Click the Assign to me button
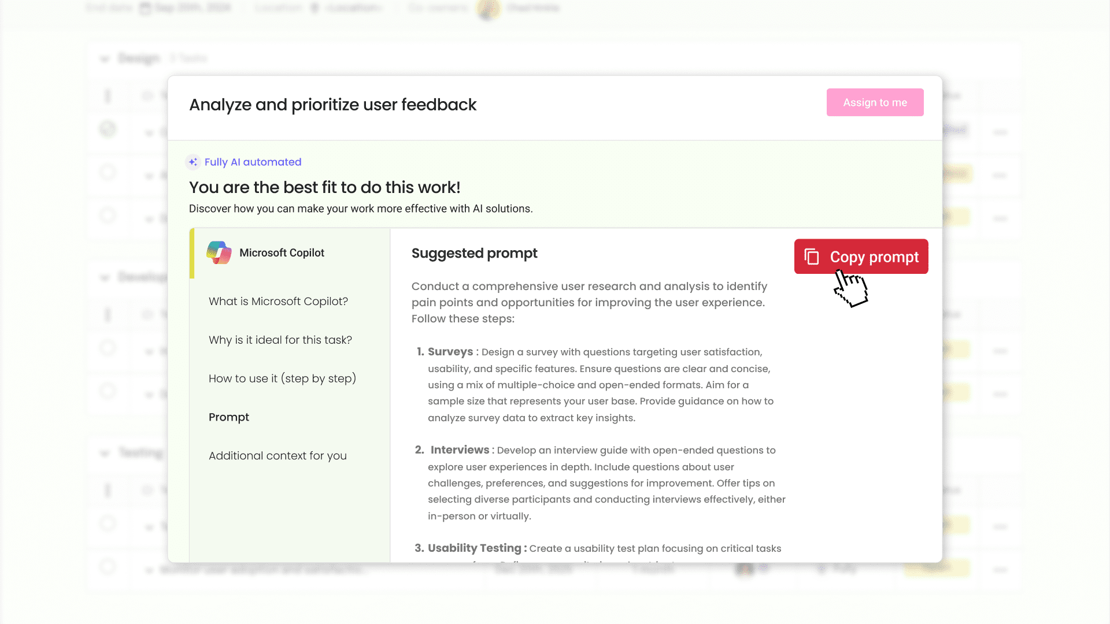This screenshot has height=624, width=1110. coord(875,102)
